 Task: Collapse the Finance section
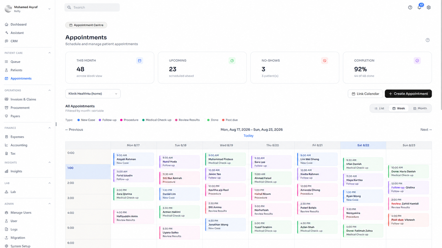[x=49, y=128]
